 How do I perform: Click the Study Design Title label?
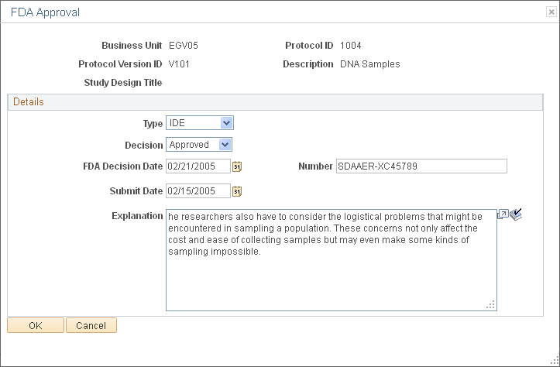123,83
